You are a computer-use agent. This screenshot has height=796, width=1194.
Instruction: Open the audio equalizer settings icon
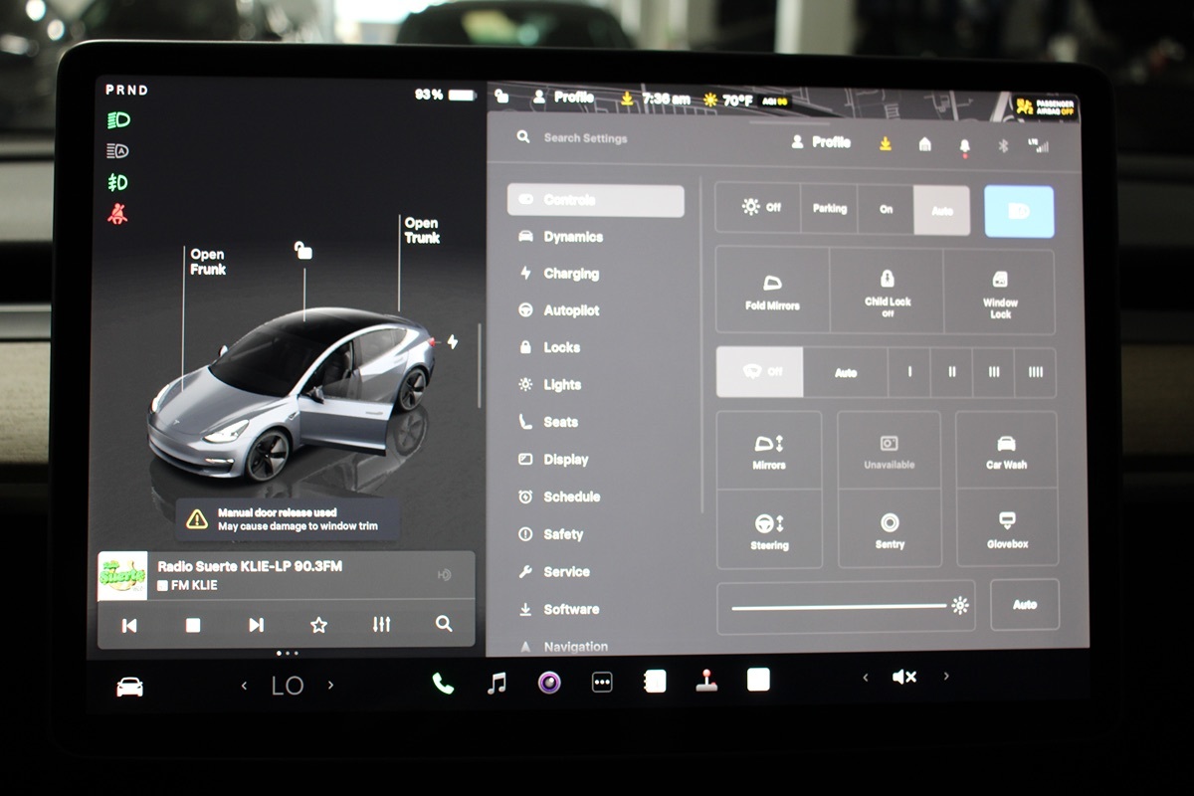(x=381, y=625)
